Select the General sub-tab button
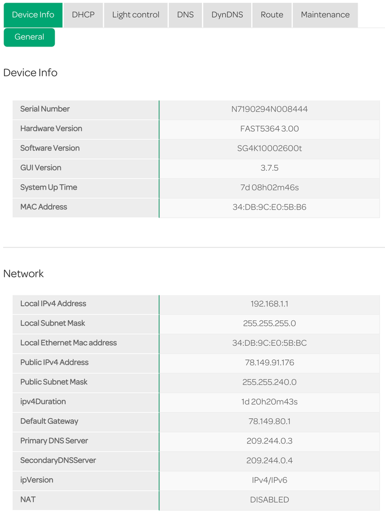The image size is (385, 517). point(29,37)
